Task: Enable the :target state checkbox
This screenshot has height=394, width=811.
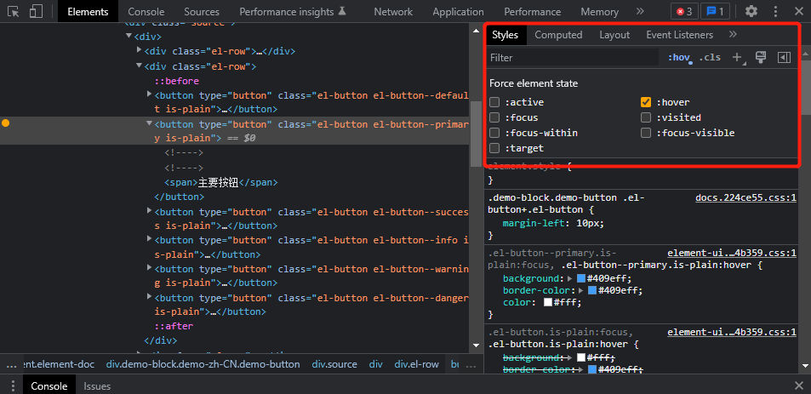Action: pos(494,148)
